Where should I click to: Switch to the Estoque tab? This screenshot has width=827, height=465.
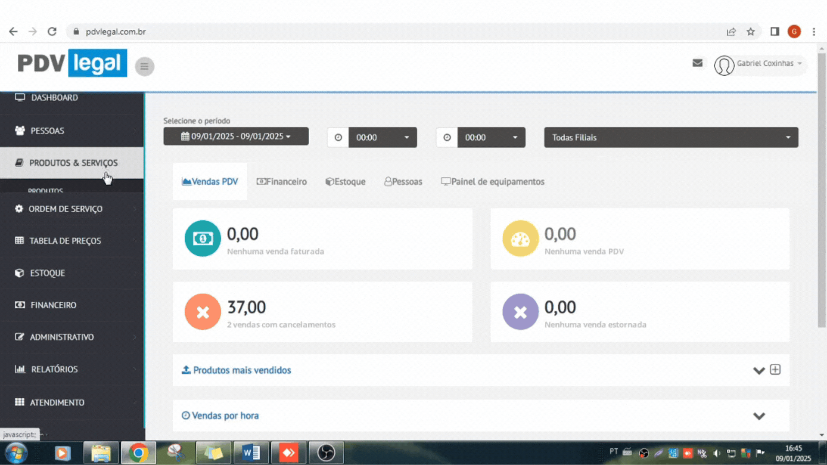point(345,182)
